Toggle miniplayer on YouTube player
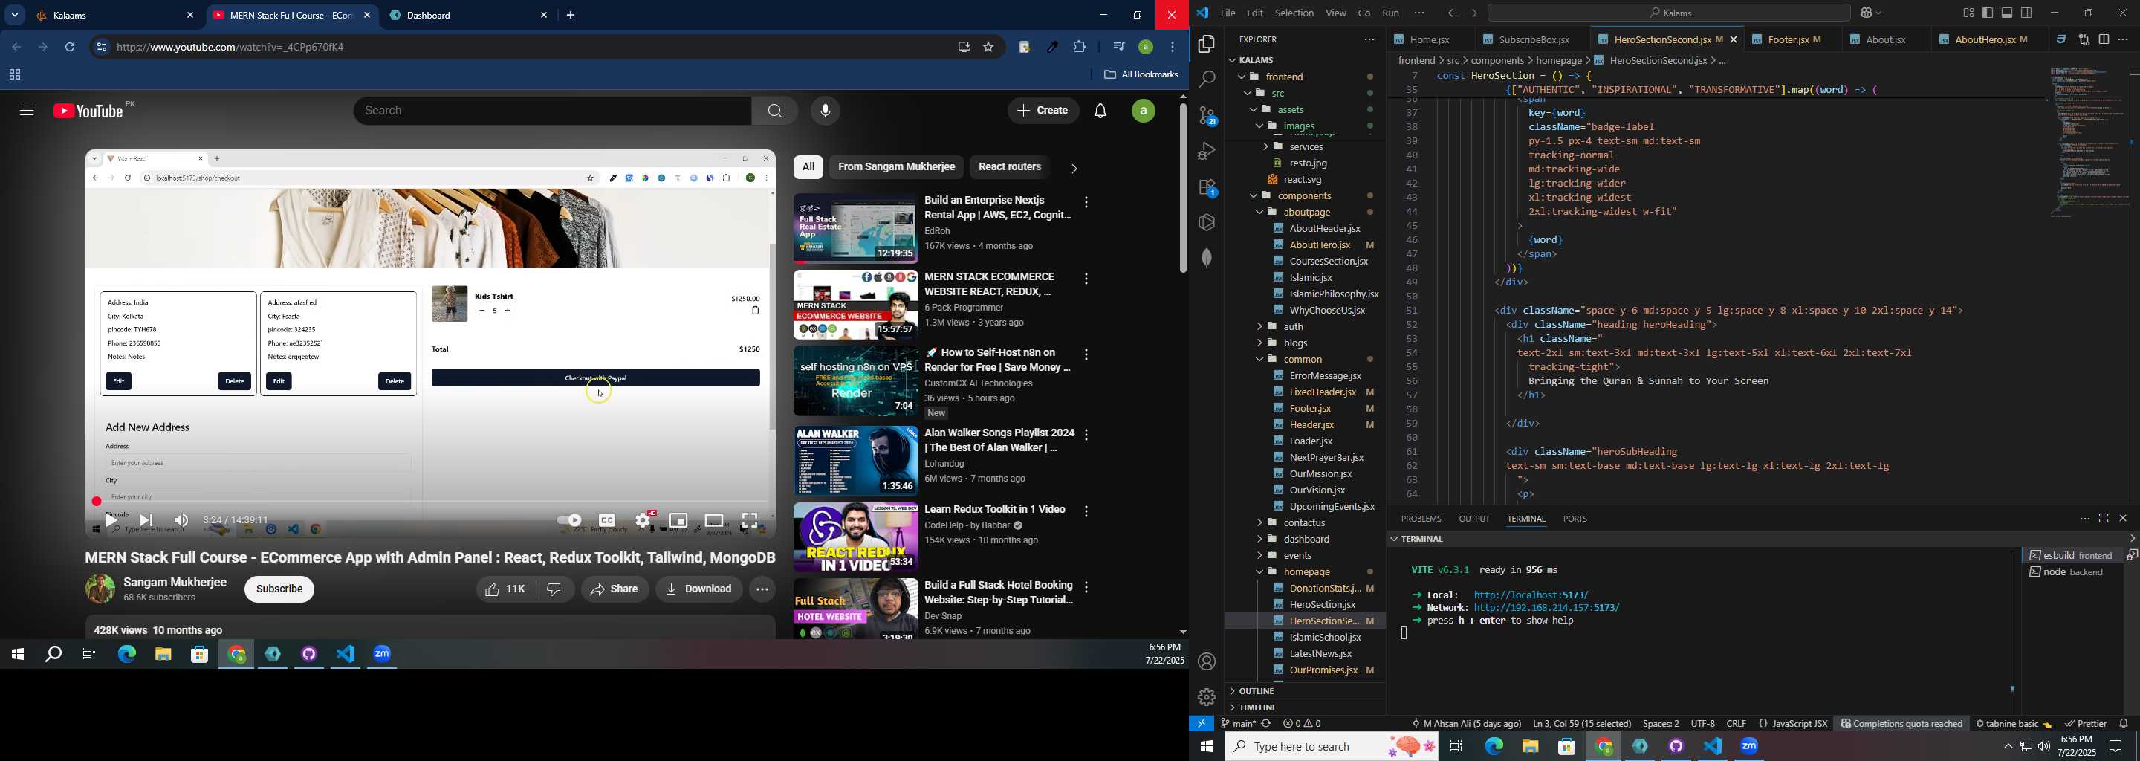Screen dimensions: 2140x761 678,521
